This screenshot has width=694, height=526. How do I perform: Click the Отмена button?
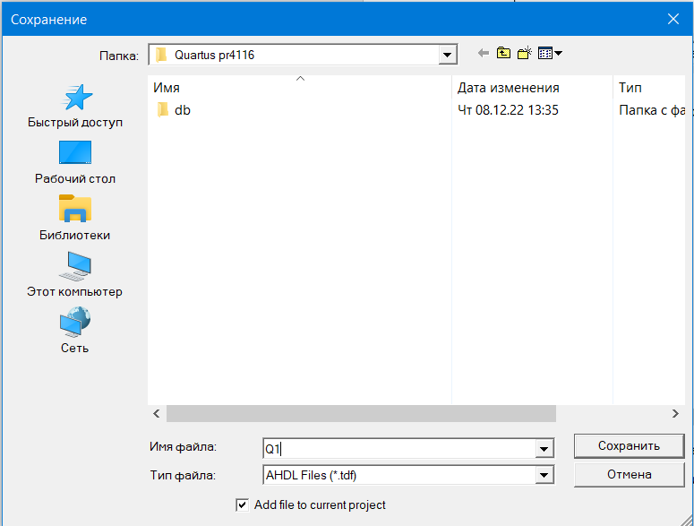tap(629, 475)
